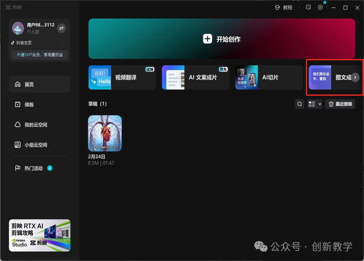Viewport: 364px width, 261px height.
Task: Click the feedback message icon in title bar
Action: click(x=308, y=7)
